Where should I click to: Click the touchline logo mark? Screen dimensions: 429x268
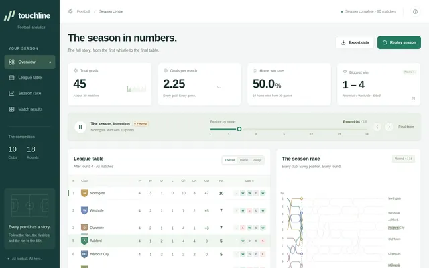(x=9, y=15)
